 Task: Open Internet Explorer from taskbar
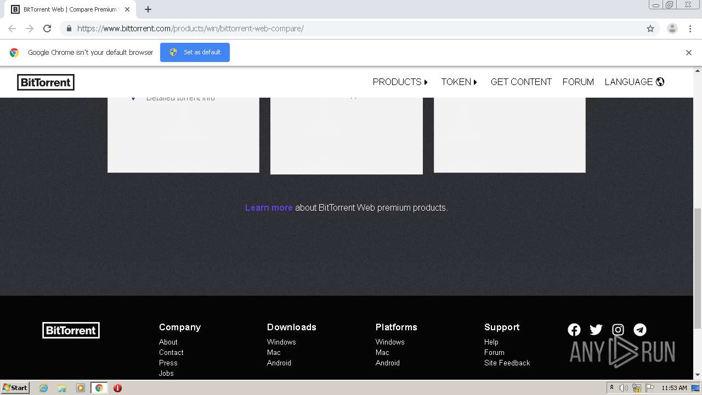tap(44, 388)
